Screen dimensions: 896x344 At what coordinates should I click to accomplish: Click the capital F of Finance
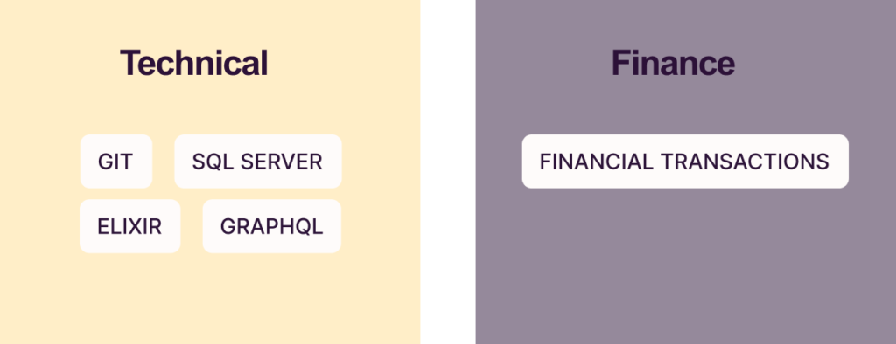click(619, 63)
